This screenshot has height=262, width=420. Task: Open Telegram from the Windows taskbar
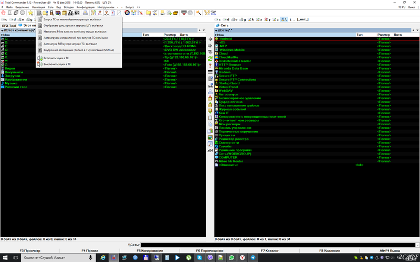[253, 257]
